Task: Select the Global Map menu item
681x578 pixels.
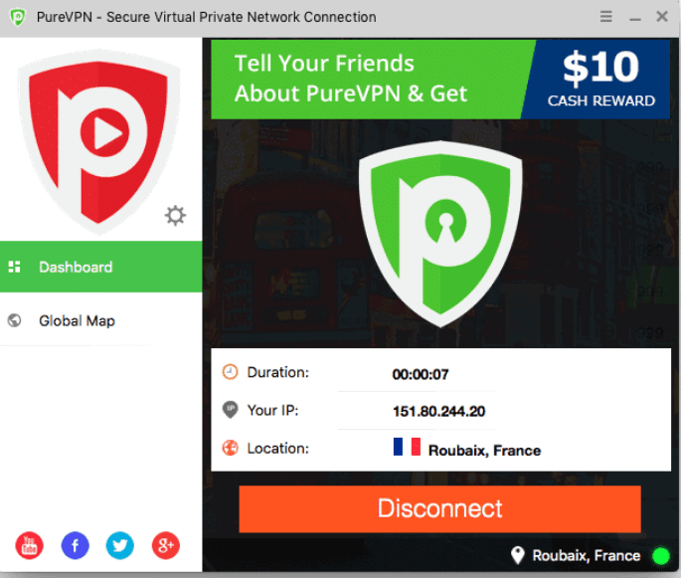Action: 101,320
